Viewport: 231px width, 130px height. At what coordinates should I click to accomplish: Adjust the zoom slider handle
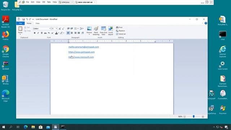coord(193,116)
